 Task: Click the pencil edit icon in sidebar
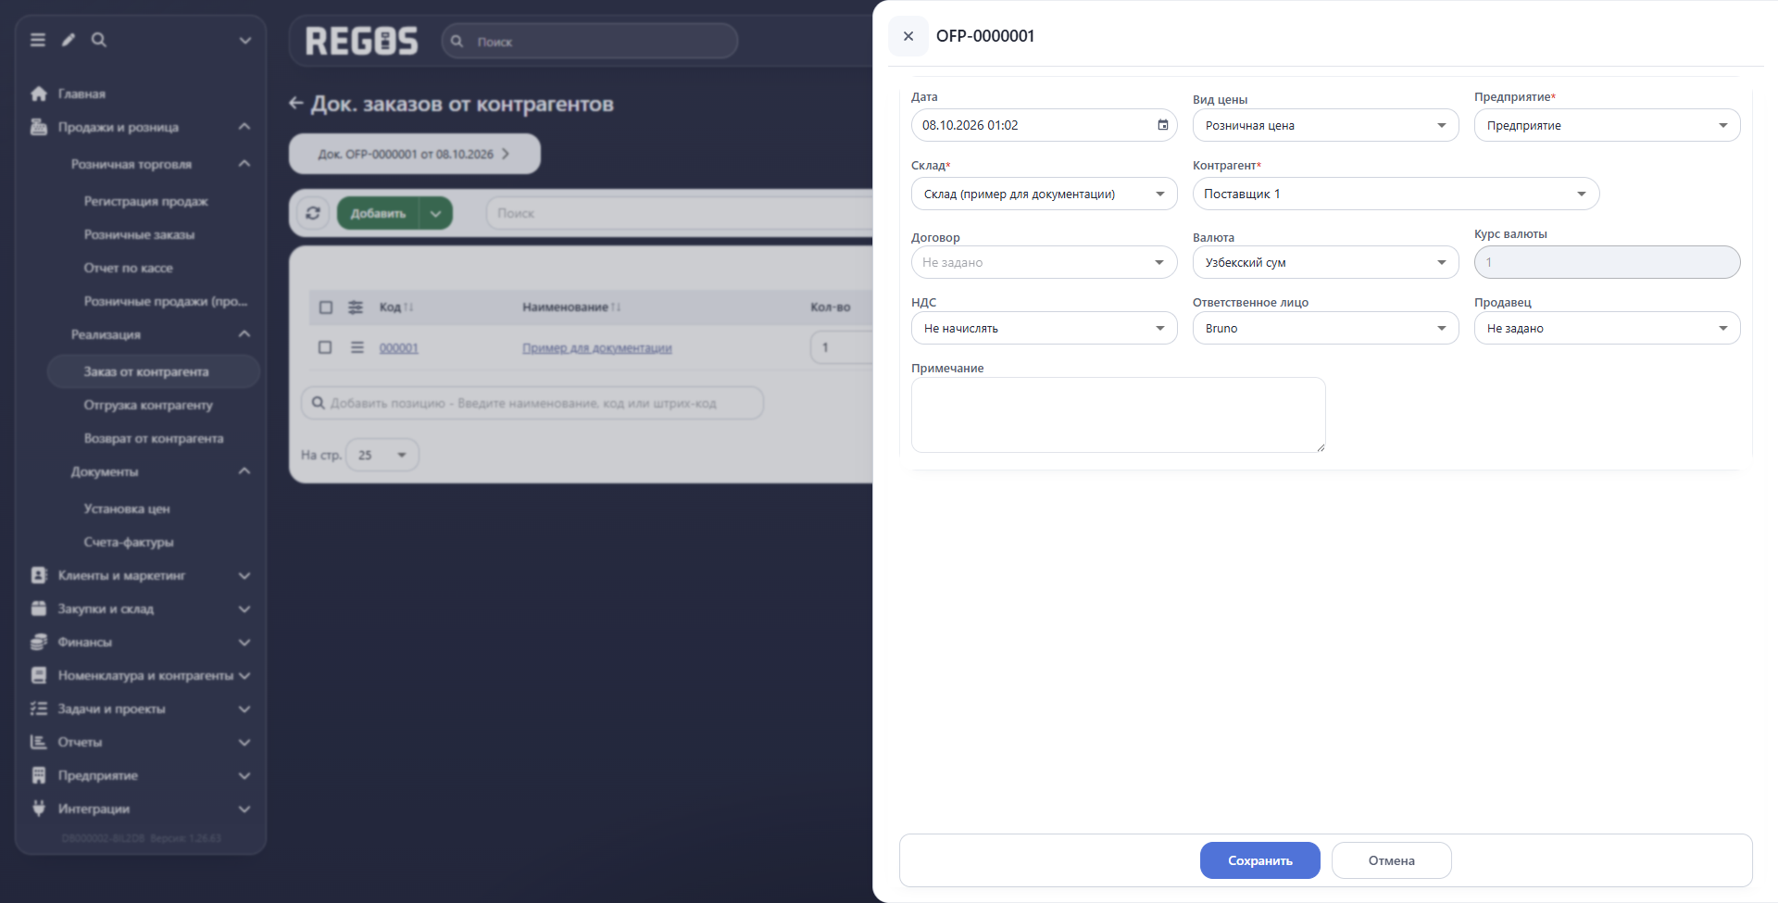pyautogui.click(x=69, y=40)
